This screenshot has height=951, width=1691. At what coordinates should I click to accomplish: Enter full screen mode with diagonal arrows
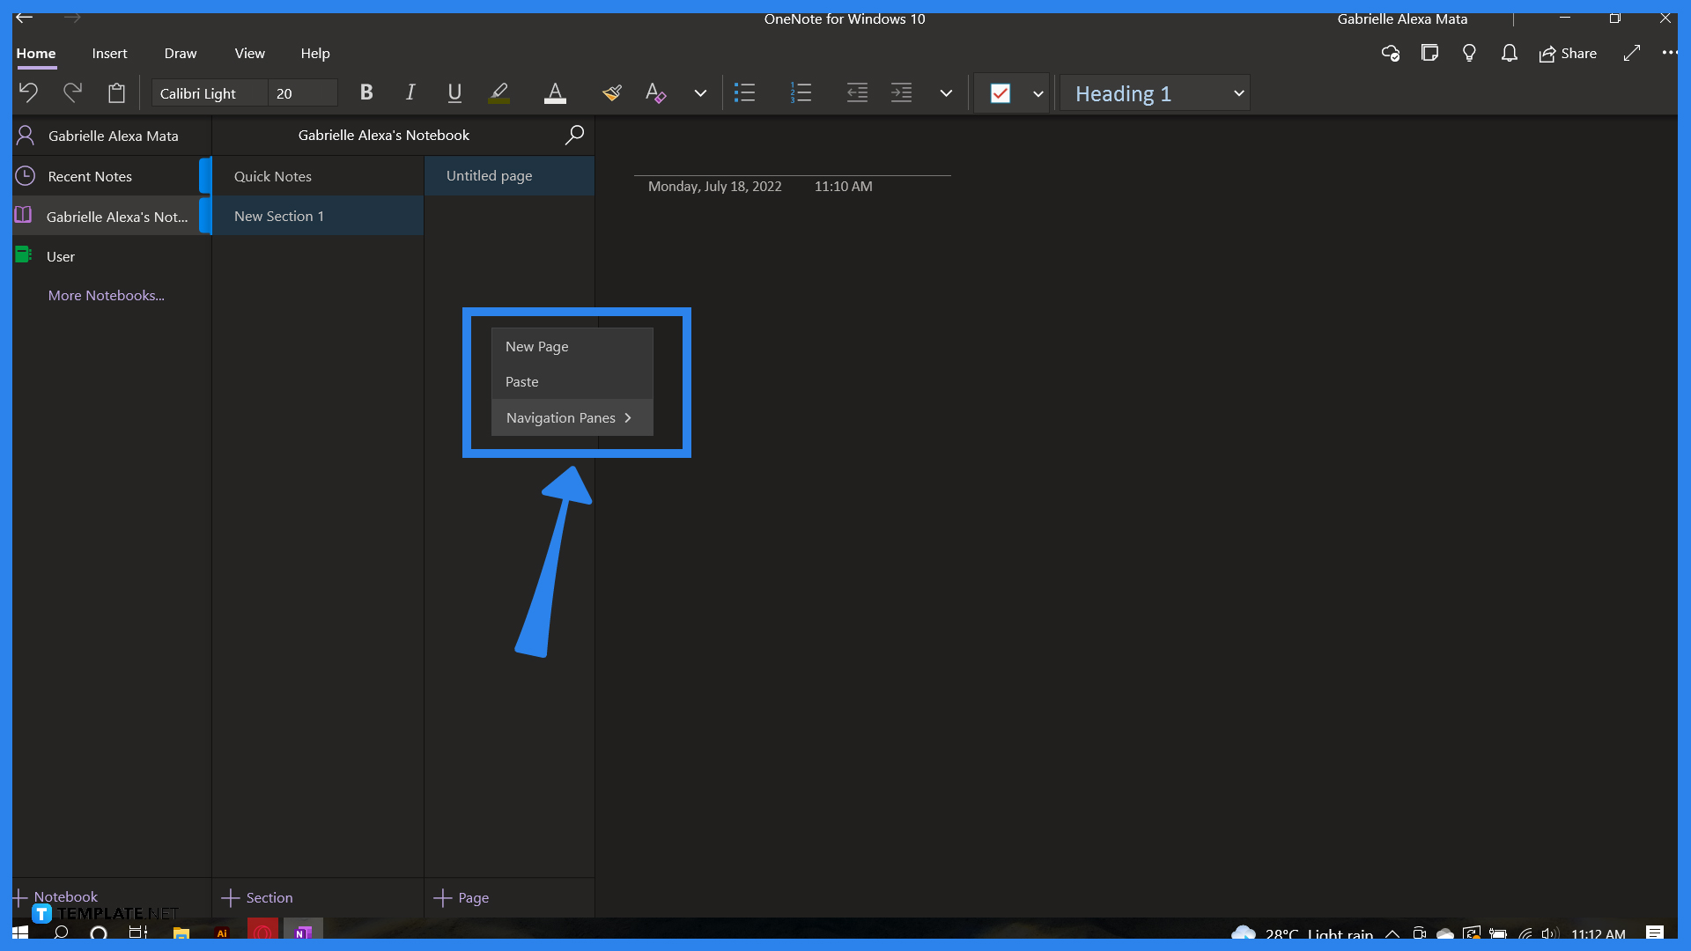[1632, 53]
